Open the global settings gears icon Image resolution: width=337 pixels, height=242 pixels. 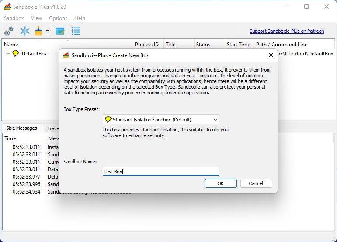9,31
